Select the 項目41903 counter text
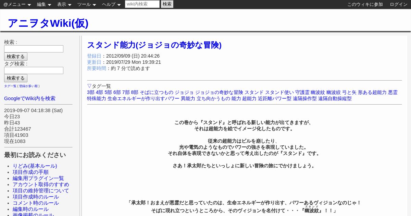 [16, 135]
